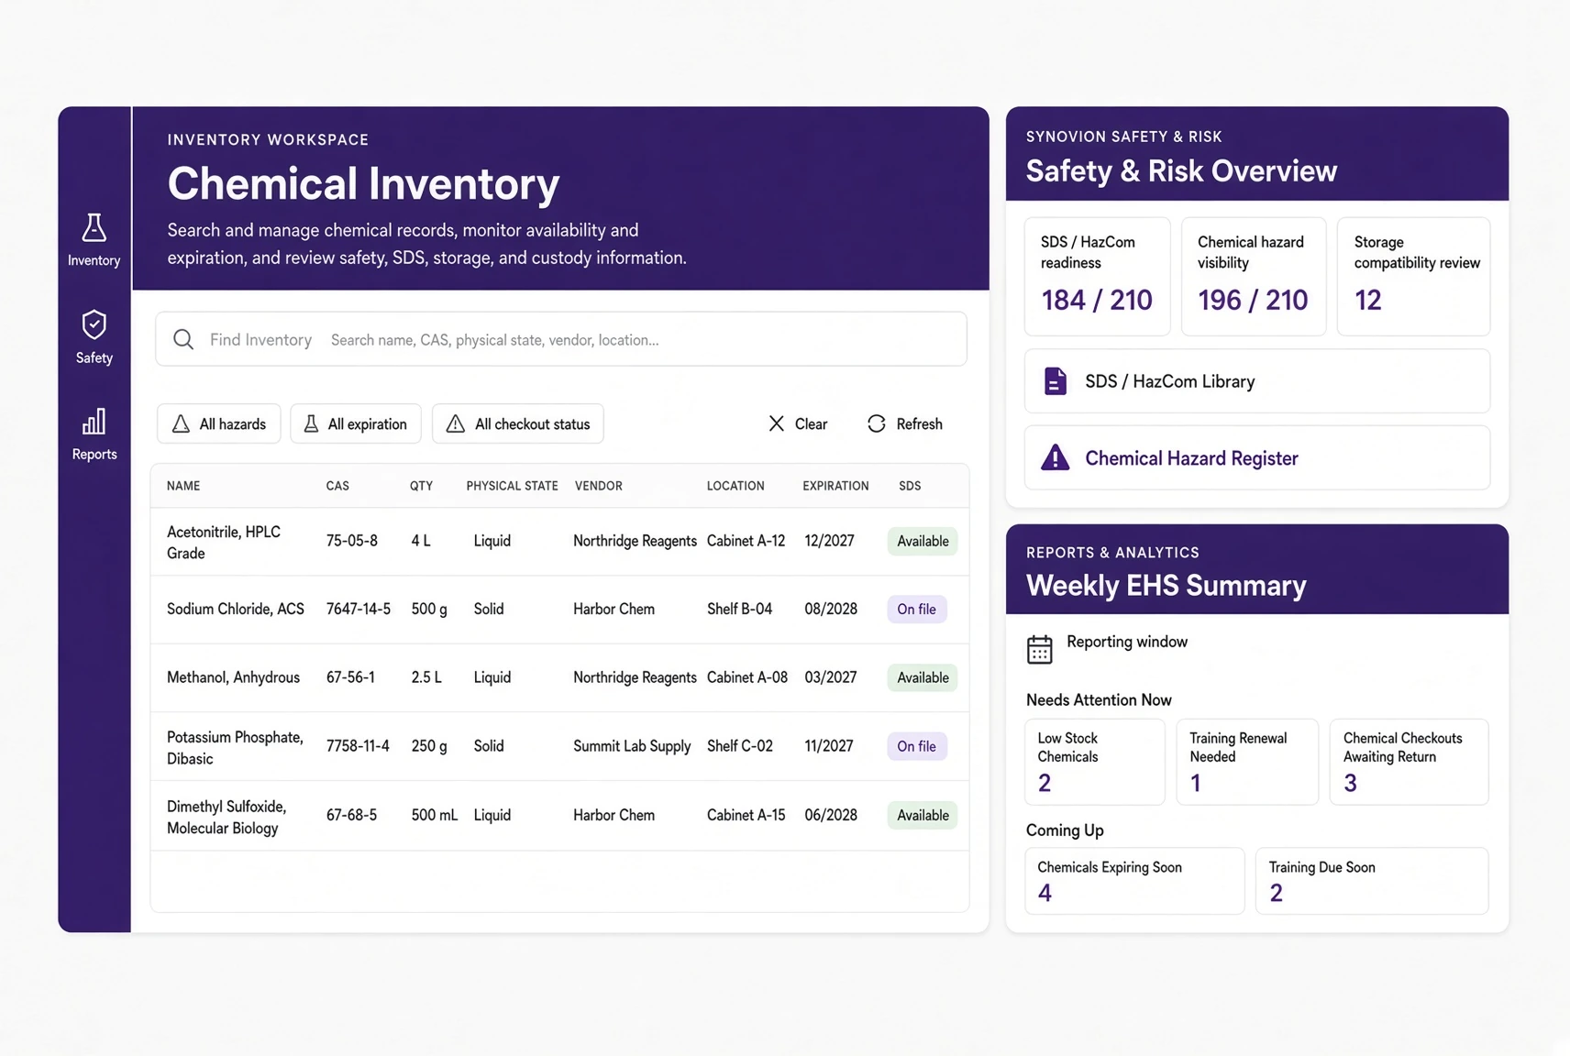The height and width of the screenshot is (1056, 1570).
Task: Open the Low Stock Chemicals card
Action: click(1095, 762)
